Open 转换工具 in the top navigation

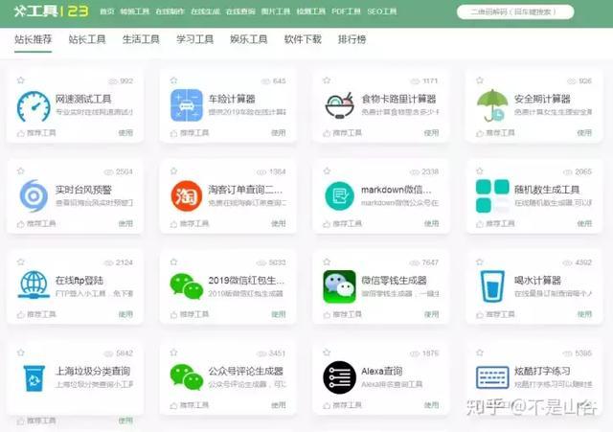pyautogui.click(x=134, y=11)
